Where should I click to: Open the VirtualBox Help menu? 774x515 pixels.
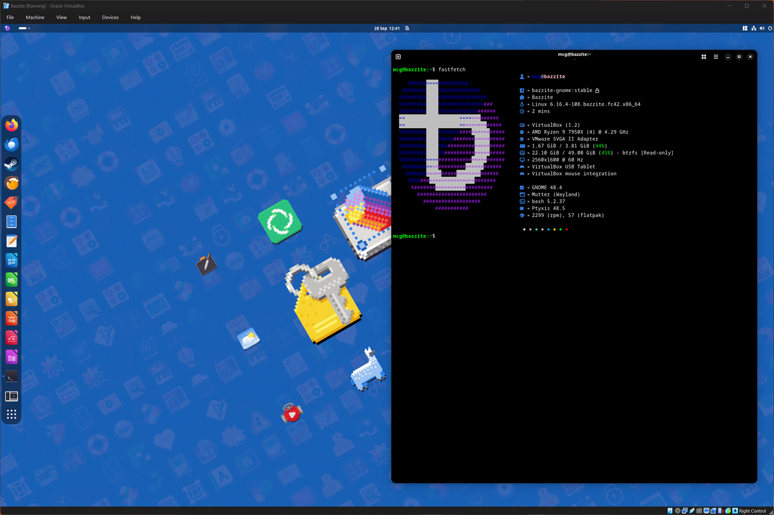coord(135,17)
